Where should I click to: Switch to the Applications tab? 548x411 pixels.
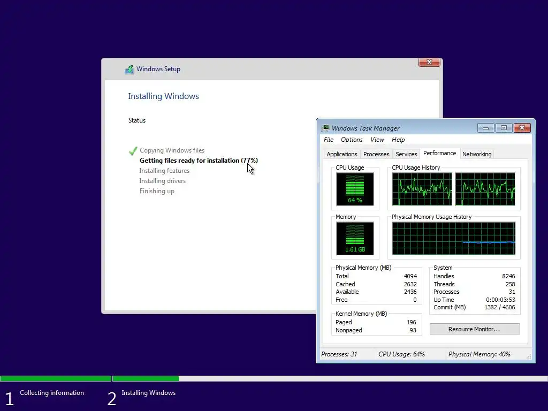coord(342,154)
